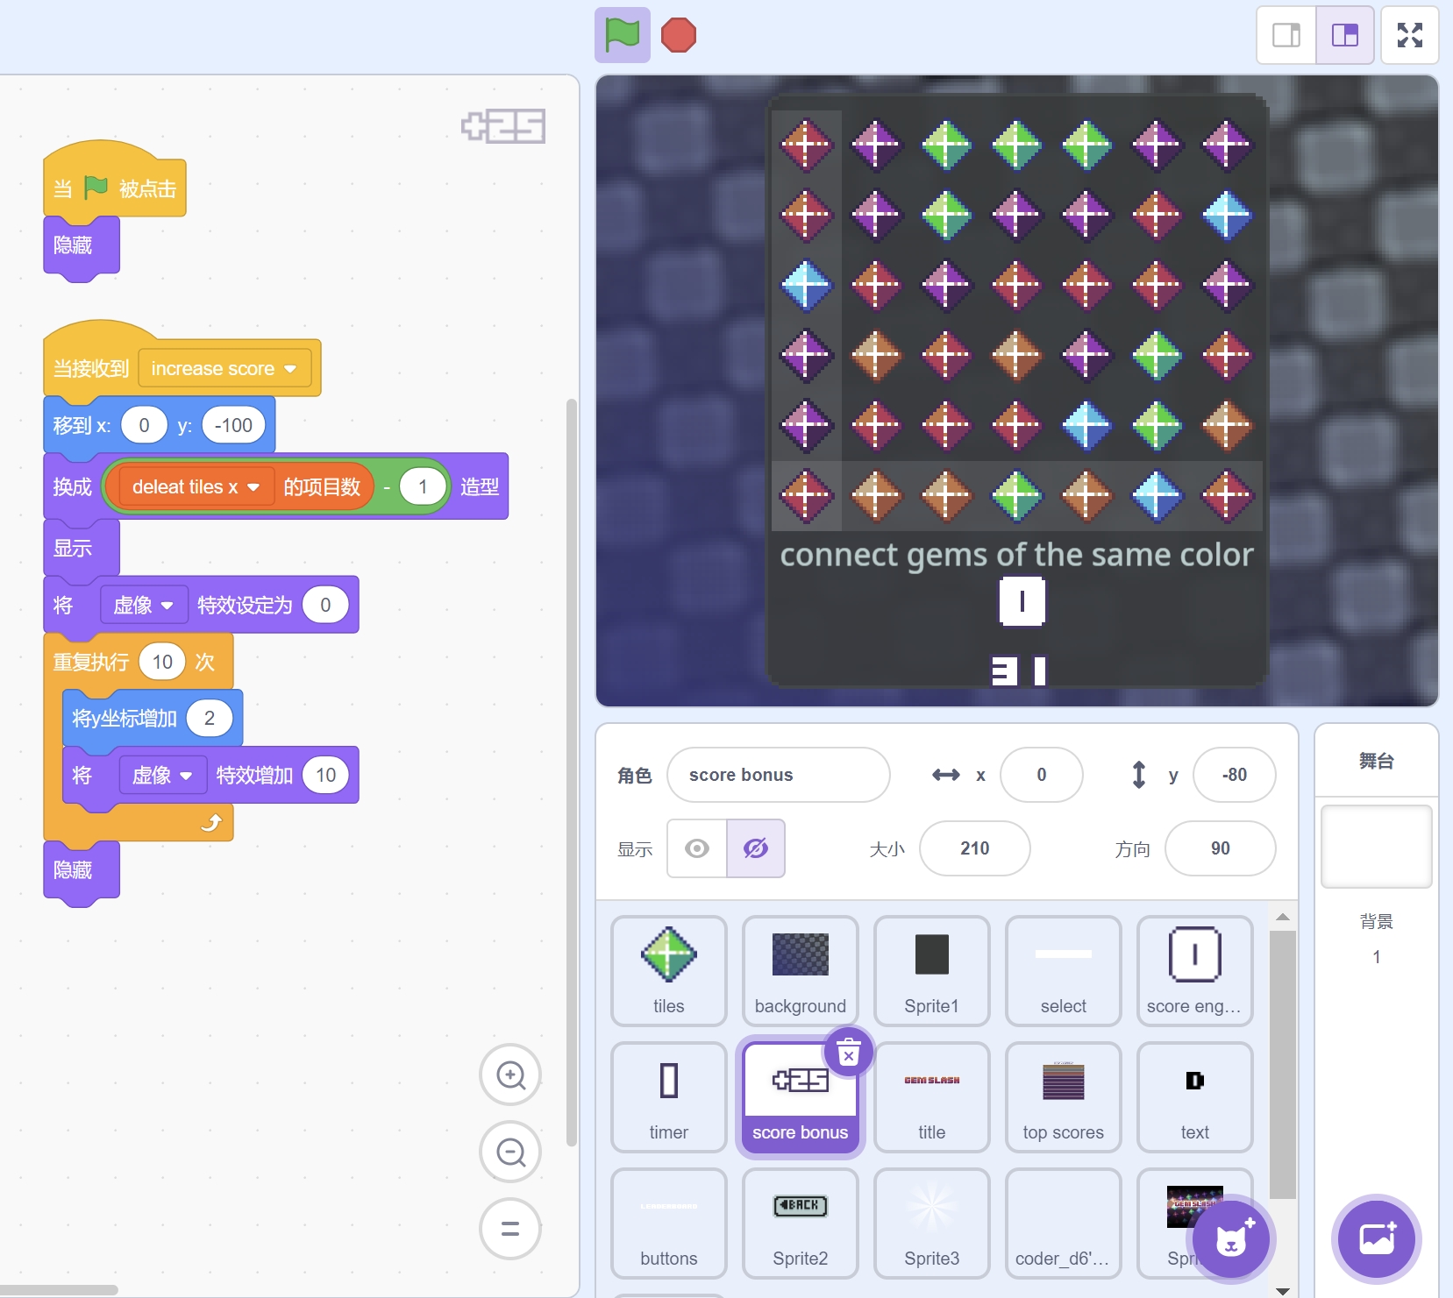Image resolution: width=1453 pixels, height=1298 pixels.
Task: Delete the score bonus sprite via trash icon
Action: pos(848,1052)
